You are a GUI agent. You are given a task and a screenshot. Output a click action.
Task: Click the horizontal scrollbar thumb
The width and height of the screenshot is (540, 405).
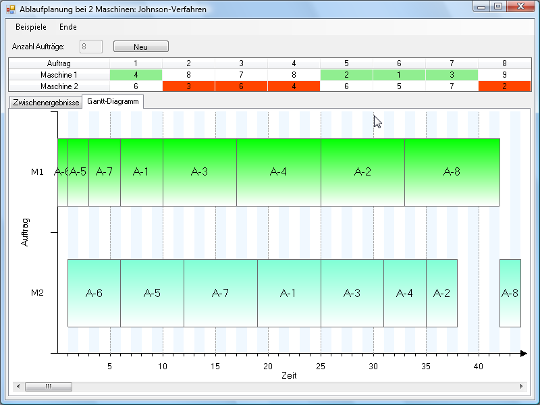[48, 386]
